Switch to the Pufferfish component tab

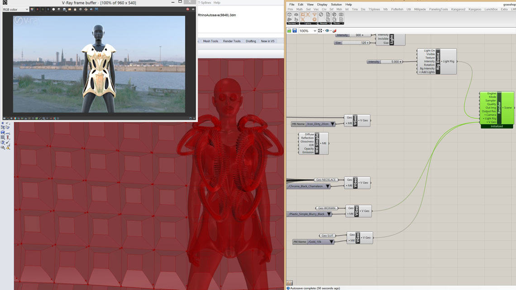coord(397,9)
